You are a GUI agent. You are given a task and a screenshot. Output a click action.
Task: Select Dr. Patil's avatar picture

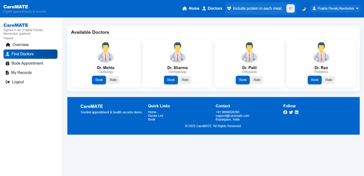coord(249,52)
